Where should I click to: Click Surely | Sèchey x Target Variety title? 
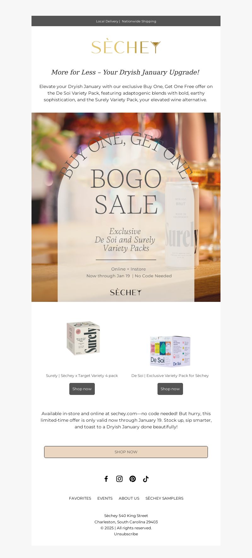coord(82,376)
